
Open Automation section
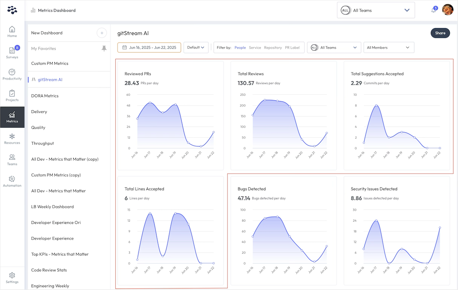[12, 181]
